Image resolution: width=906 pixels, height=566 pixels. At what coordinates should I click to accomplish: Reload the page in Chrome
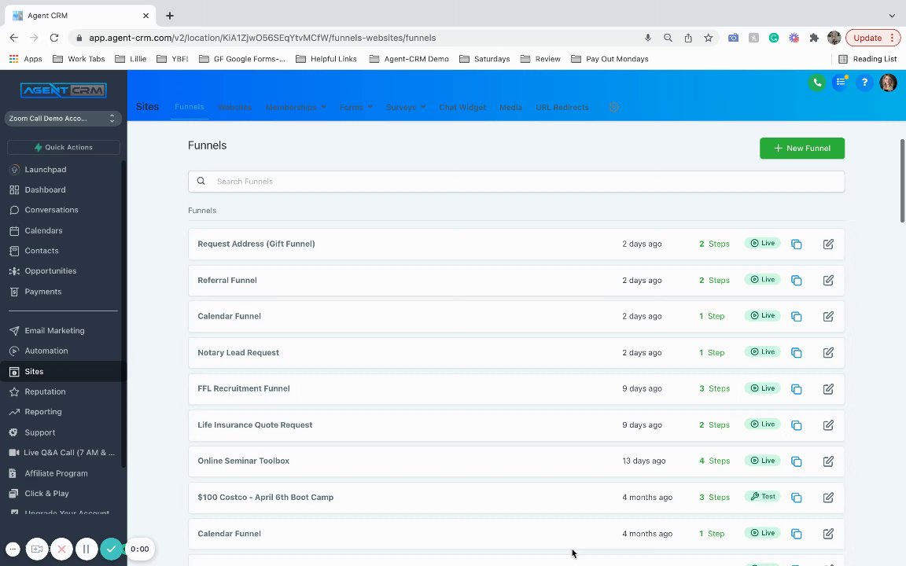(x=54, y=38)
